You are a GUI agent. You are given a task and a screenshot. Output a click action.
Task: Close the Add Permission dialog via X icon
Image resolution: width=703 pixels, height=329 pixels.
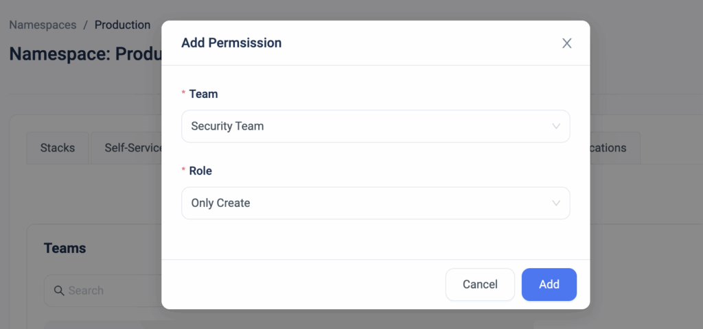pos(566,43)
